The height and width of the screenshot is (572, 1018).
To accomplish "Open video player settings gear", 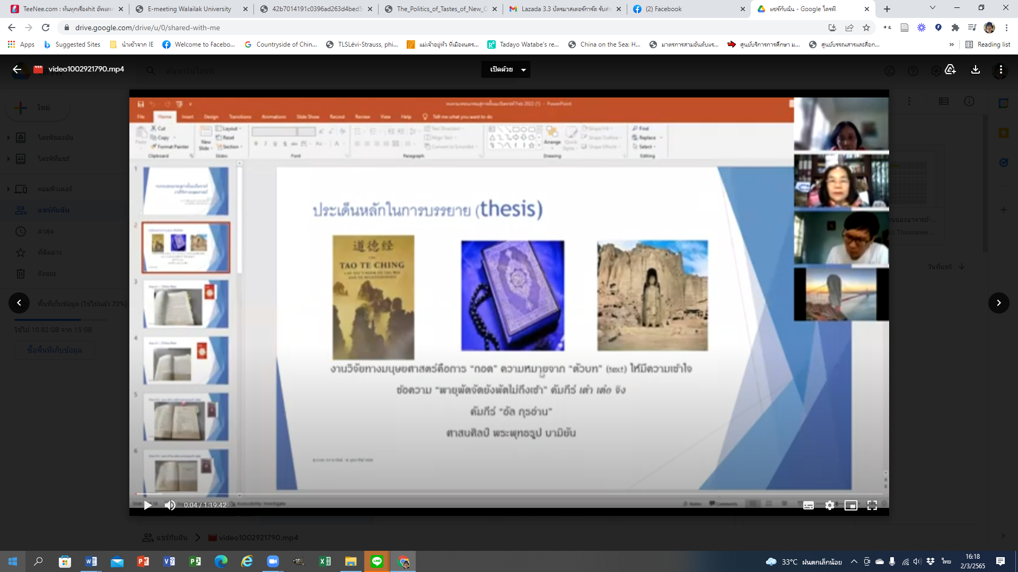I will tap(830, 505).
